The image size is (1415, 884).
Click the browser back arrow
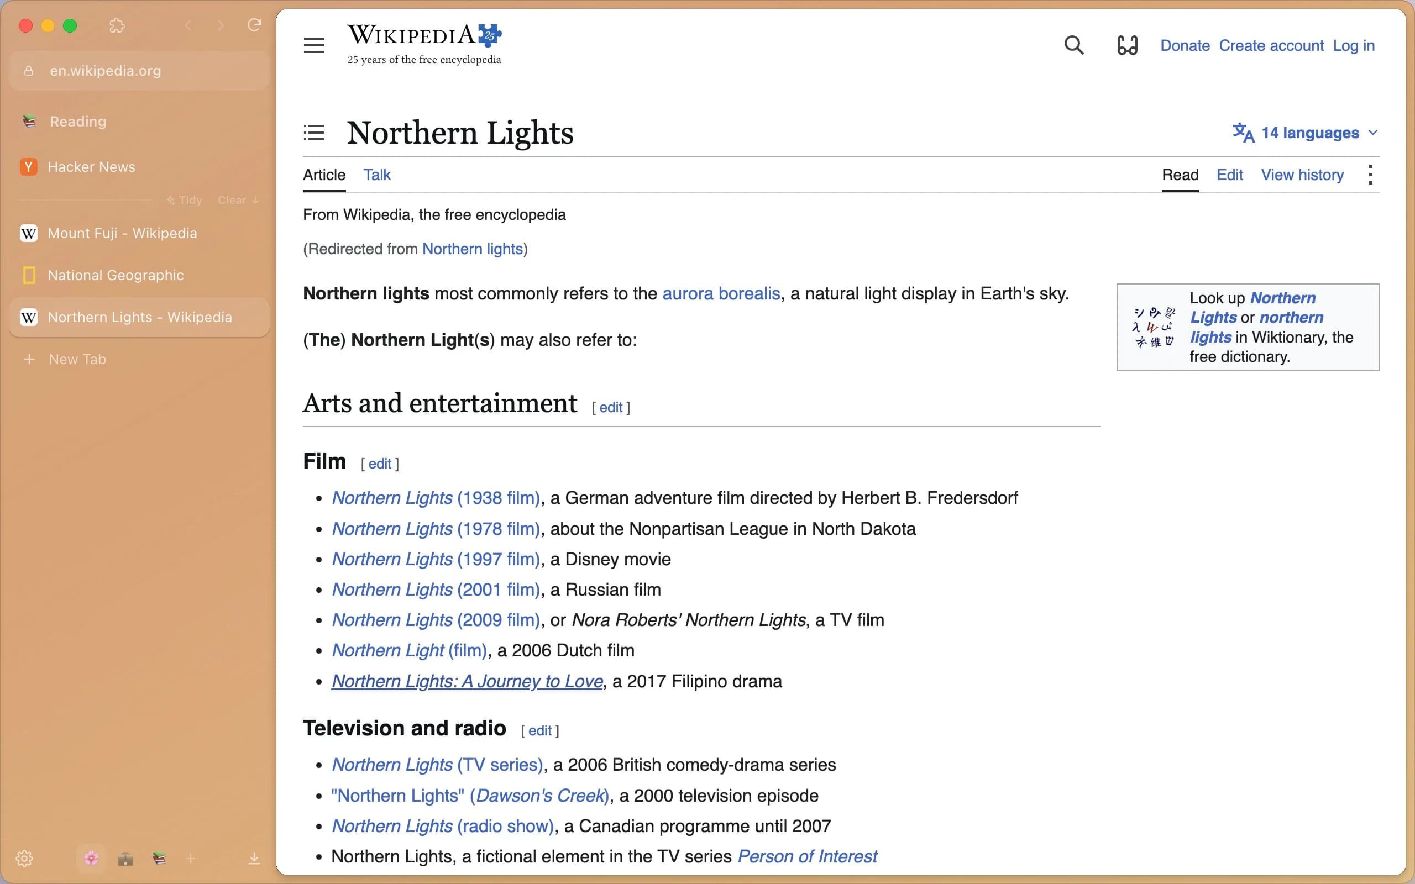[x=188, y=25]
